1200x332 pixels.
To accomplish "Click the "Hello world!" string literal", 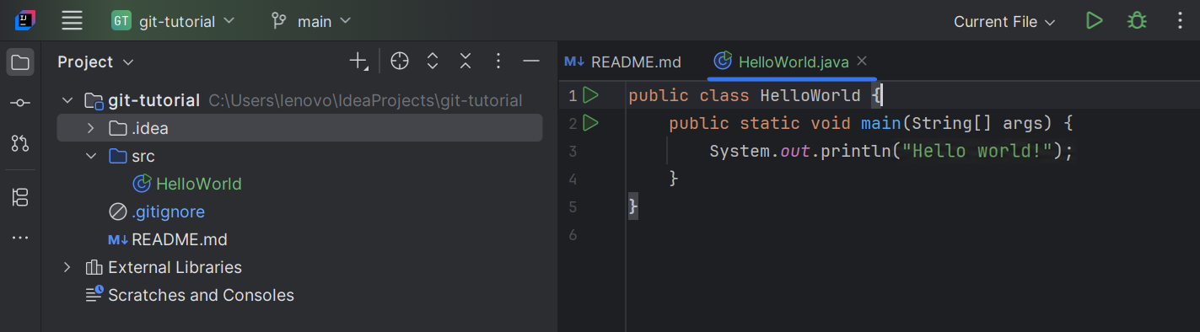I will point(977,151).
